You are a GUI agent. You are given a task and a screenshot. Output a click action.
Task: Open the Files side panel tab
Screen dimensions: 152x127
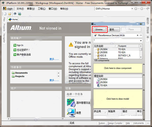4,19
